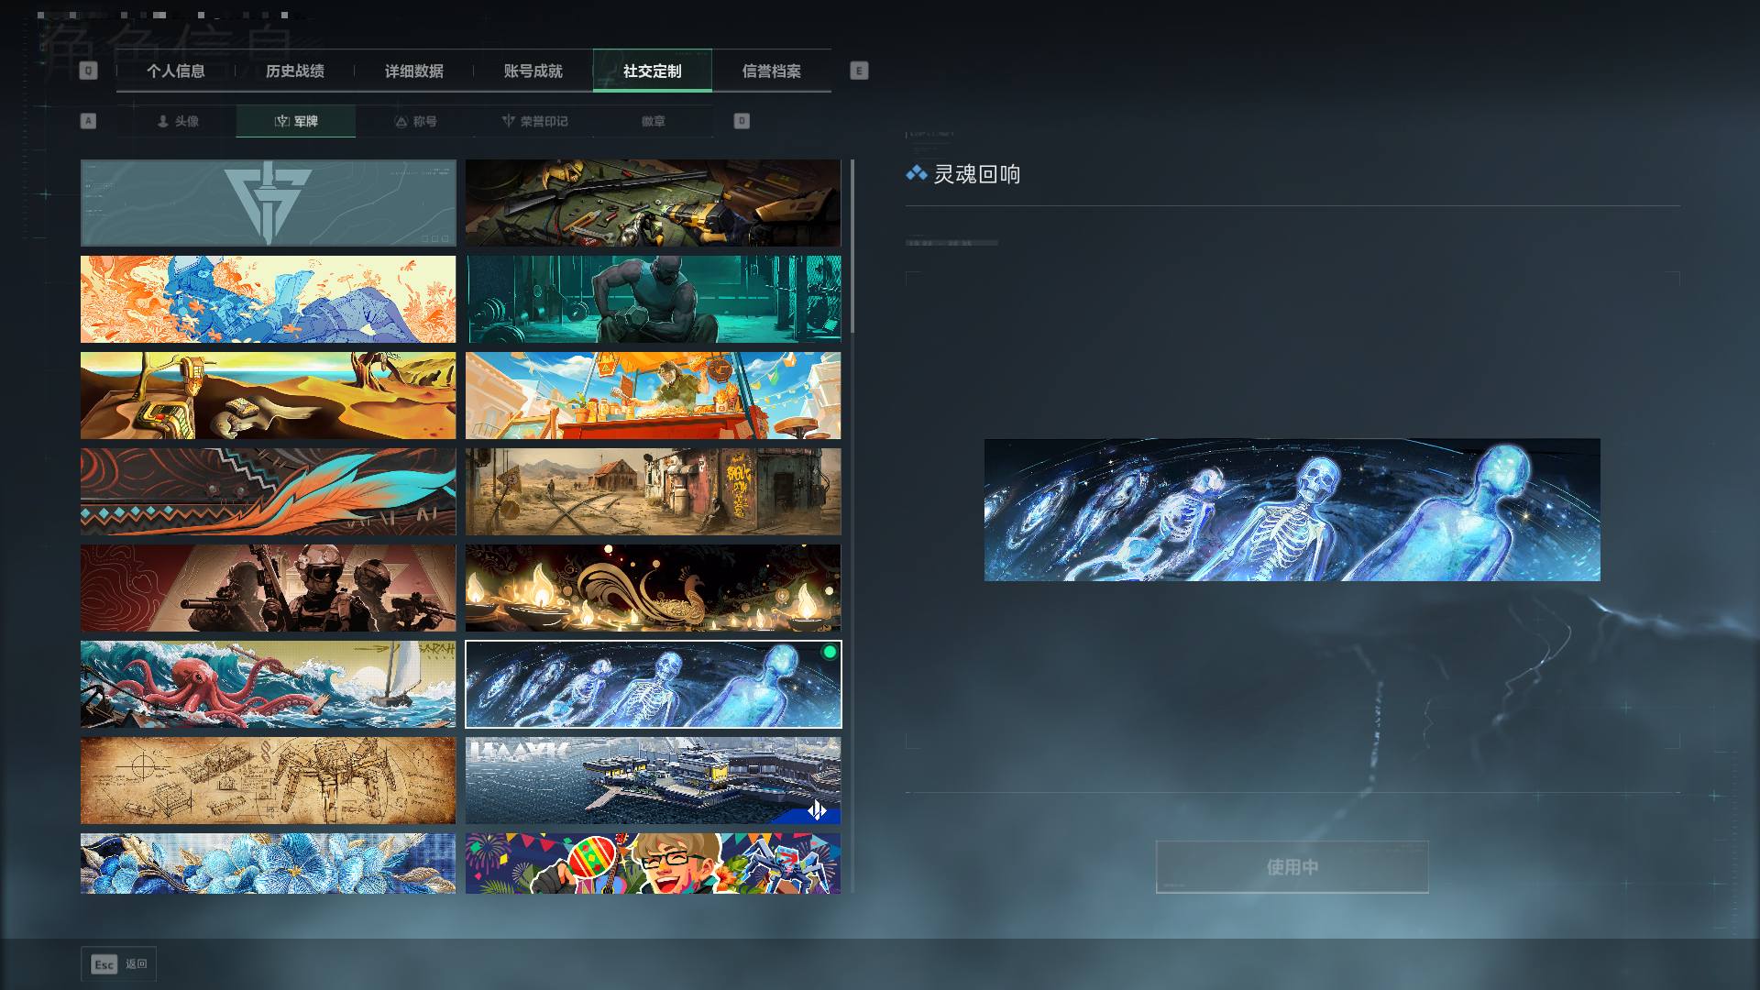Viewport: 1760px width, 990px height.
Task: Click the 使用中 button
Action: click(1292, 866)
